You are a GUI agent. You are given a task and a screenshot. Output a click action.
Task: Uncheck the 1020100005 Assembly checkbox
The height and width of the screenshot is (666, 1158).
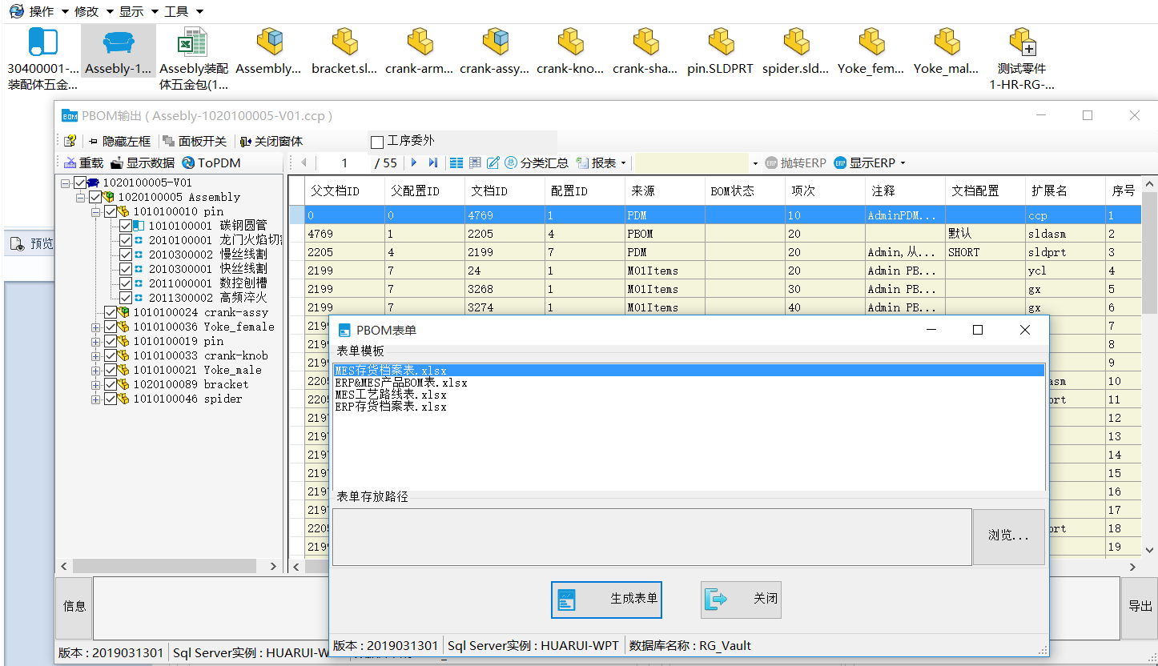point(97,196)
